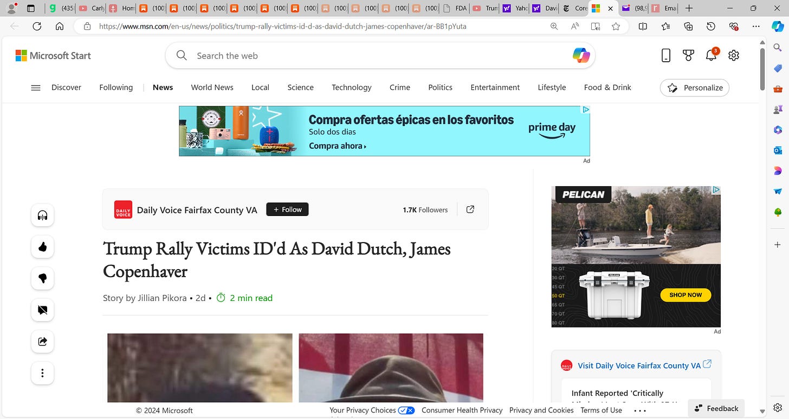Open notifications bell with 3 badge
This screenshot has height=419, width=789.
click(712, 55)
